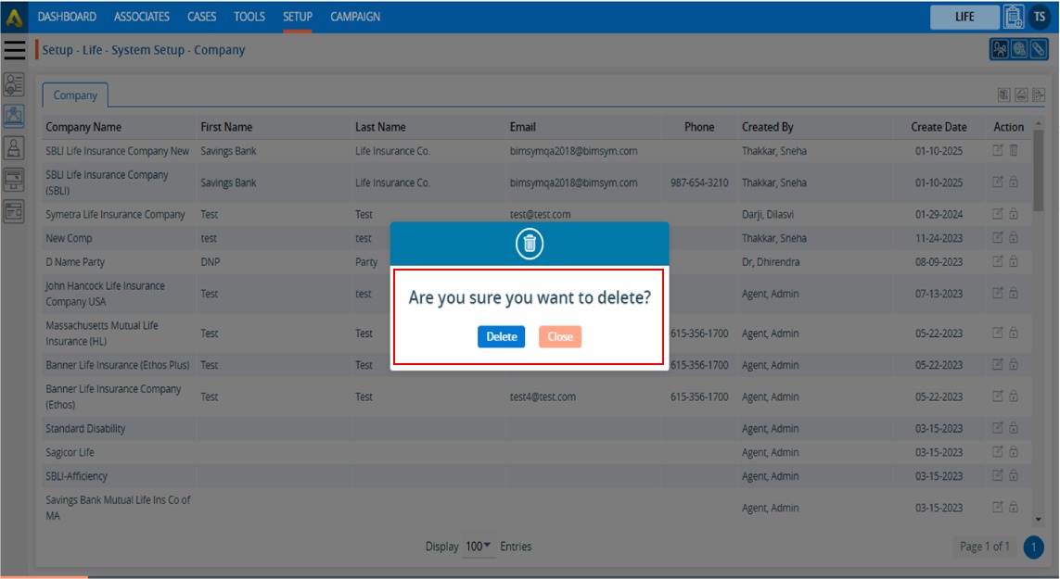Screen dimensions: 1060x579
Task: Open the LIFE module selector
Action: 964,17
